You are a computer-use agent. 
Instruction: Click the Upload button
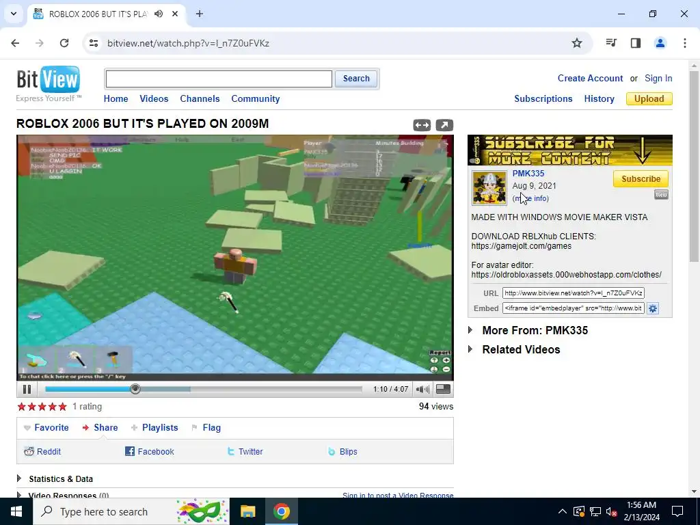click(649, 98)
